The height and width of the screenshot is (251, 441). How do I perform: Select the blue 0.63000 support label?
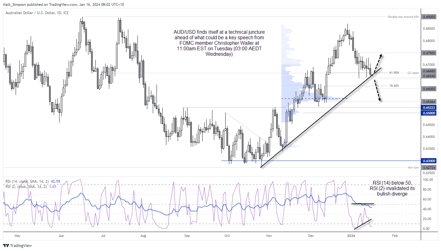[x=429, y=161]
